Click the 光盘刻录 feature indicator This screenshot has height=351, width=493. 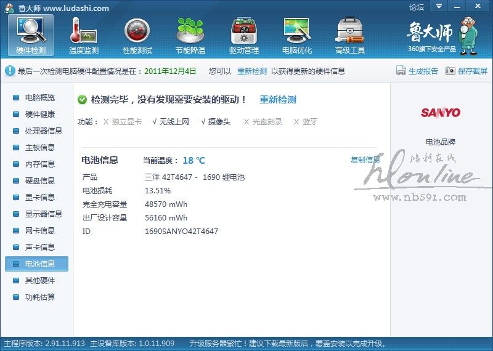point(263,121)
